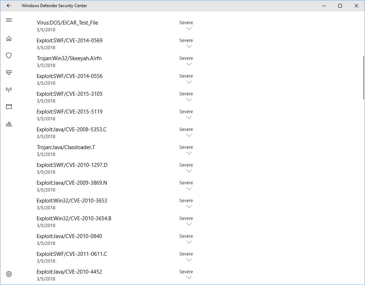The image size is (365, 285).
Task: Select threat name Exploit:Java/CVE-2008-5353.C
Action: coord(72,130)
